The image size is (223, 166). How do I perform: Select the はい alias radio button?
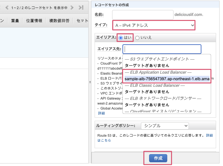(121, 37)
